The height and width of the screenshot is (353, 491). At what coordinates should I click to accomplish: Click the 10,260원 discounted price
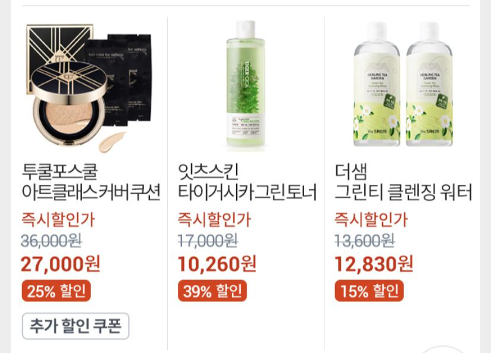(x=217, y=264)
